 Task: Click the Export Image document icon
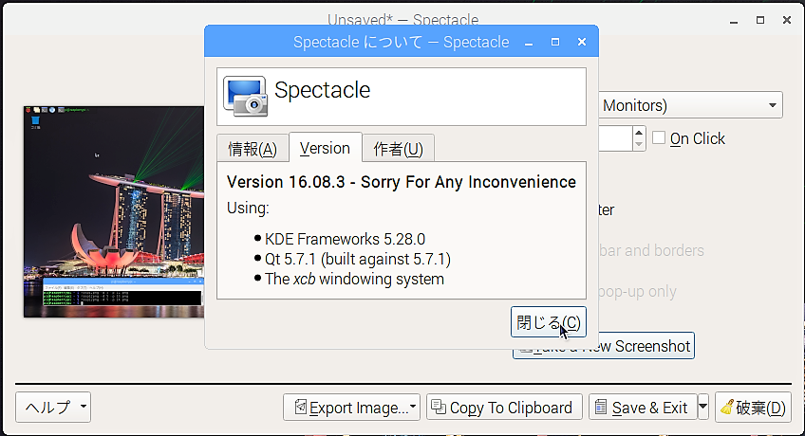click(301, 408)
